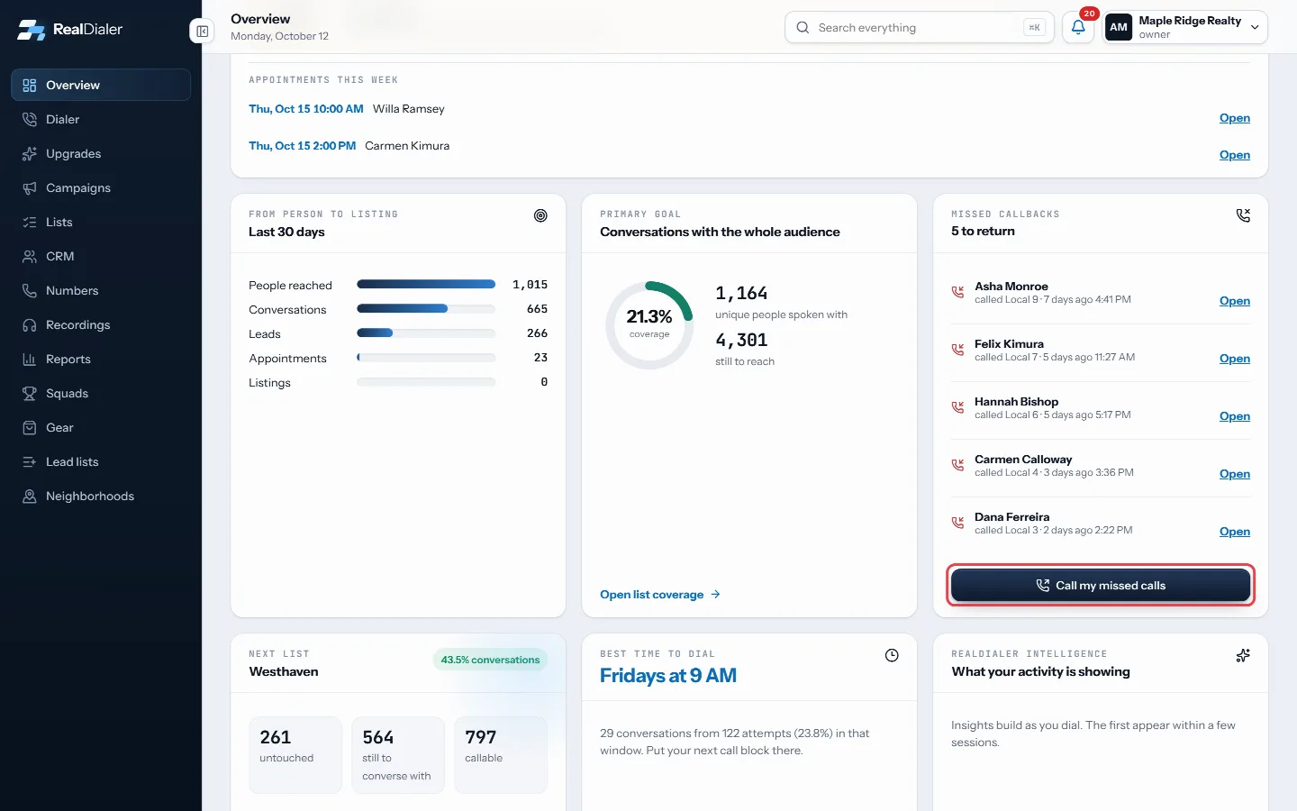The image size is (1297, 811).
Task: Click the missed call icon beside Hannah Bishop
Action: [957, 407]
